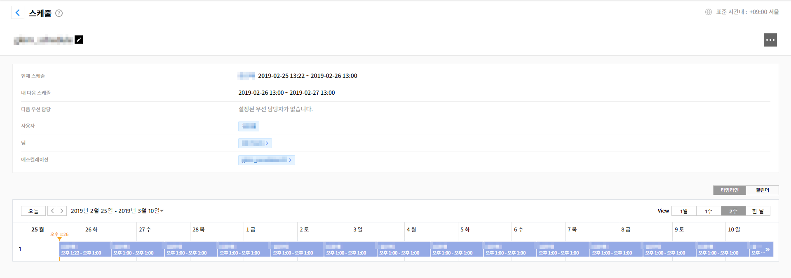Select the 1주 view option
This screenshot has width=791, height=278.
tap(708, 211)
